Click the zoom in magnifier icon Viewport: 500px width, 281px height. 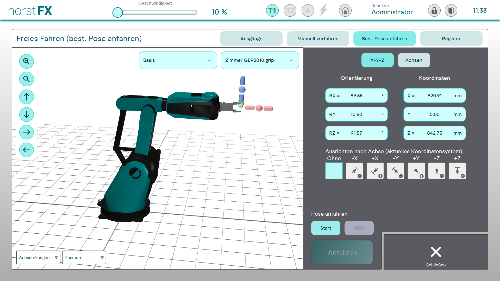coord(27,61)
